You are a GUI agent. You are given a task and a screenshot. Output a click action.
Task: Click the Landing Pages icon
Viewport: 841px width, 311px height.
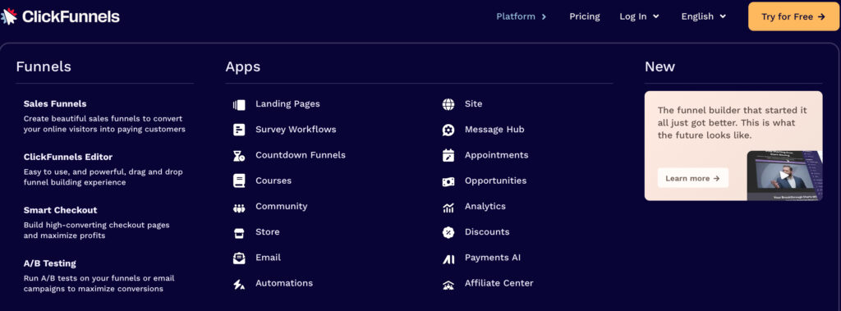[x=239, y=104]
